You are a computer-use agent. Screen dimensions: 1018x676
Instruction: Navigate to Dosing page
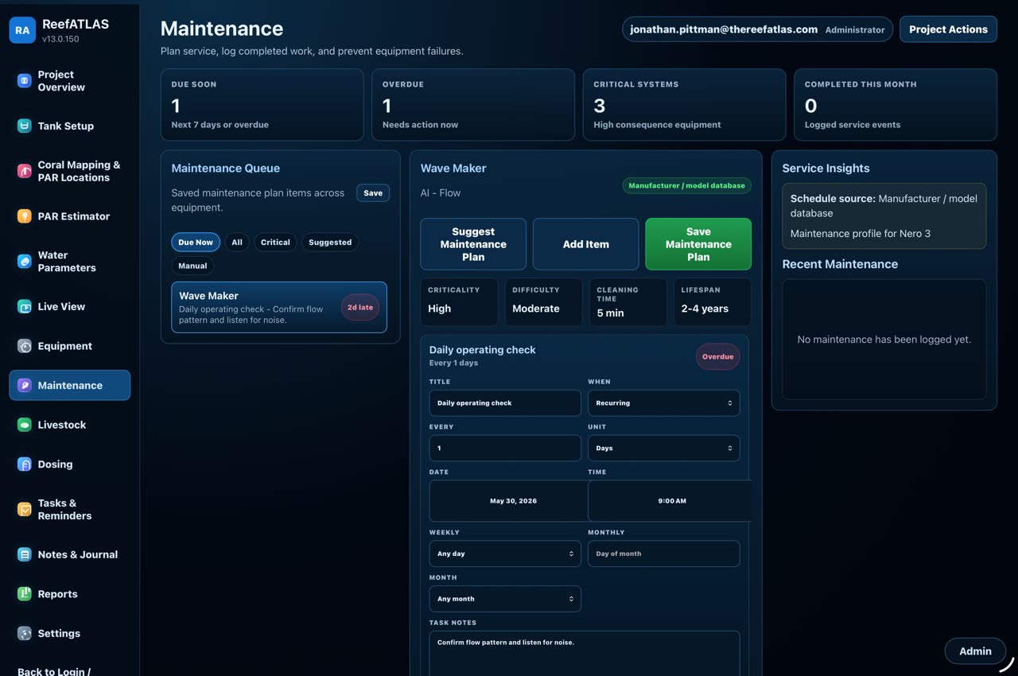tap(70, 464)
